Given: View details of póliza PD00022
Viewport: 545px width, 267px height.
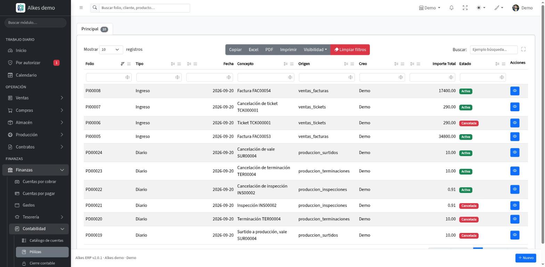Looking at the screenshot, I should click(515, 189).
